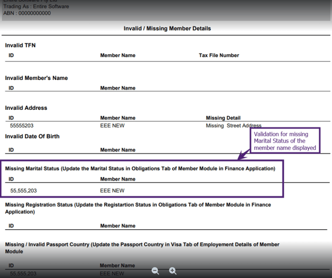Select 'EEE NEW' under Missing Marital Status
This screenshot has height=278, width=332.
[x=112, y=191]
